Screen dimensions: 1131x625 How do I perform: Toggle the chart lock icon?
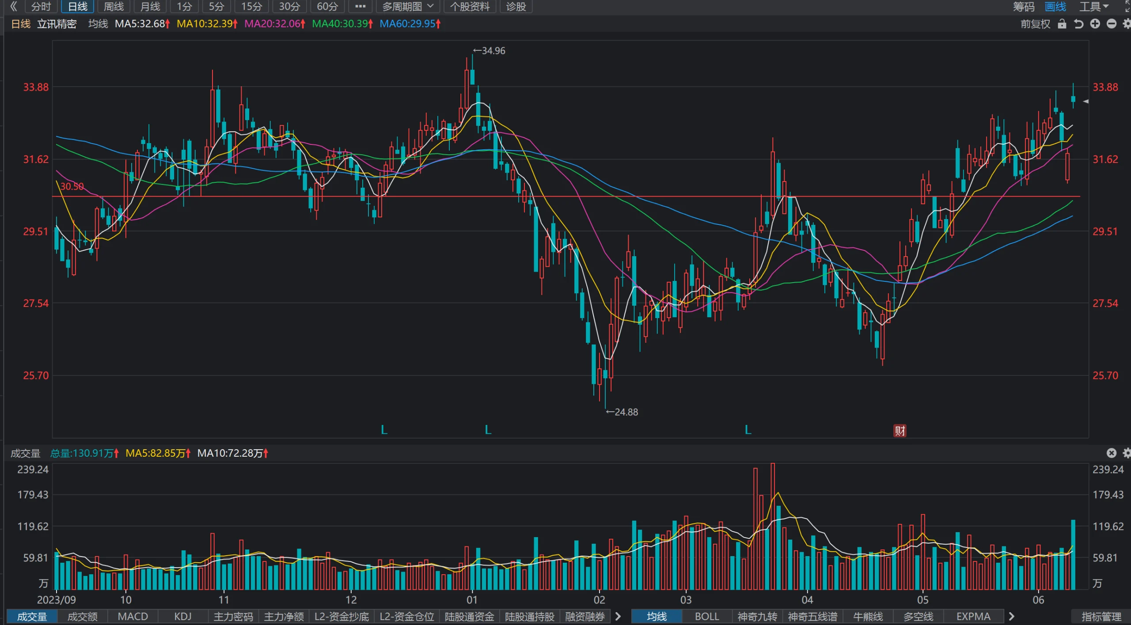[x=1062, y=24]
